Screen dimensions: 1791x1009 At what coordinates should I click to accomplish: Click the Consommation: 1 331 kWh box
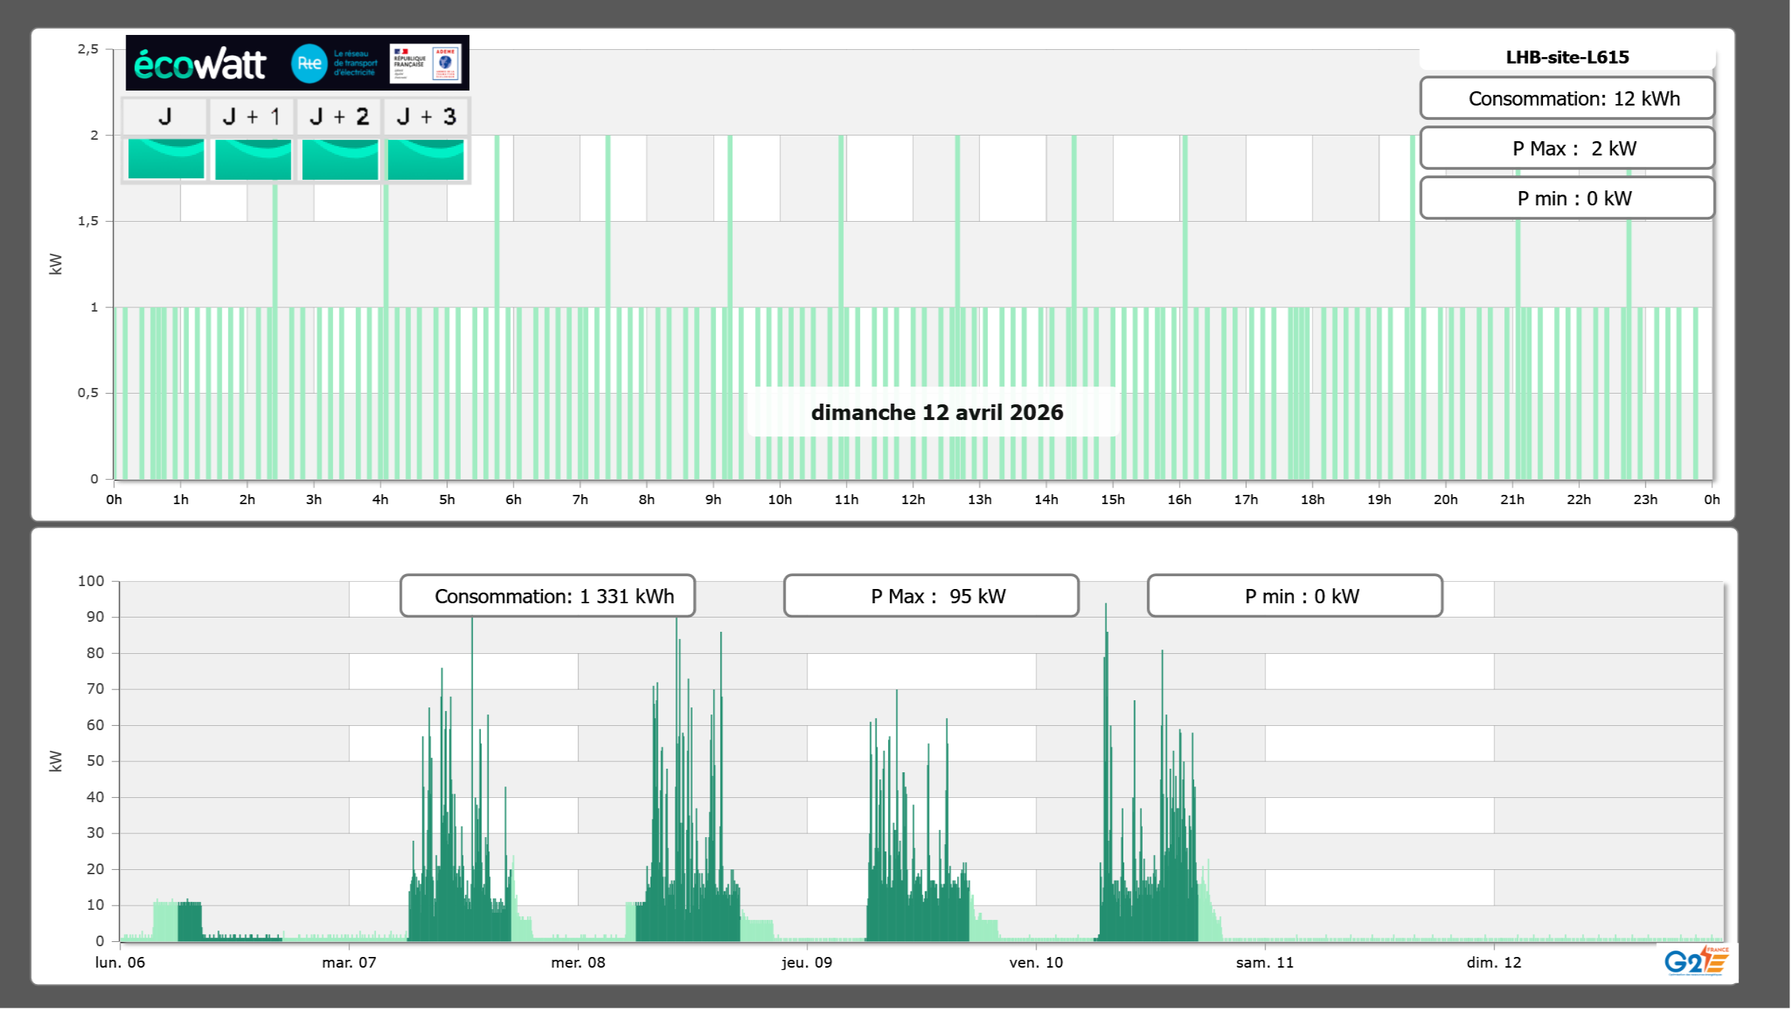[x=548, y=596]
